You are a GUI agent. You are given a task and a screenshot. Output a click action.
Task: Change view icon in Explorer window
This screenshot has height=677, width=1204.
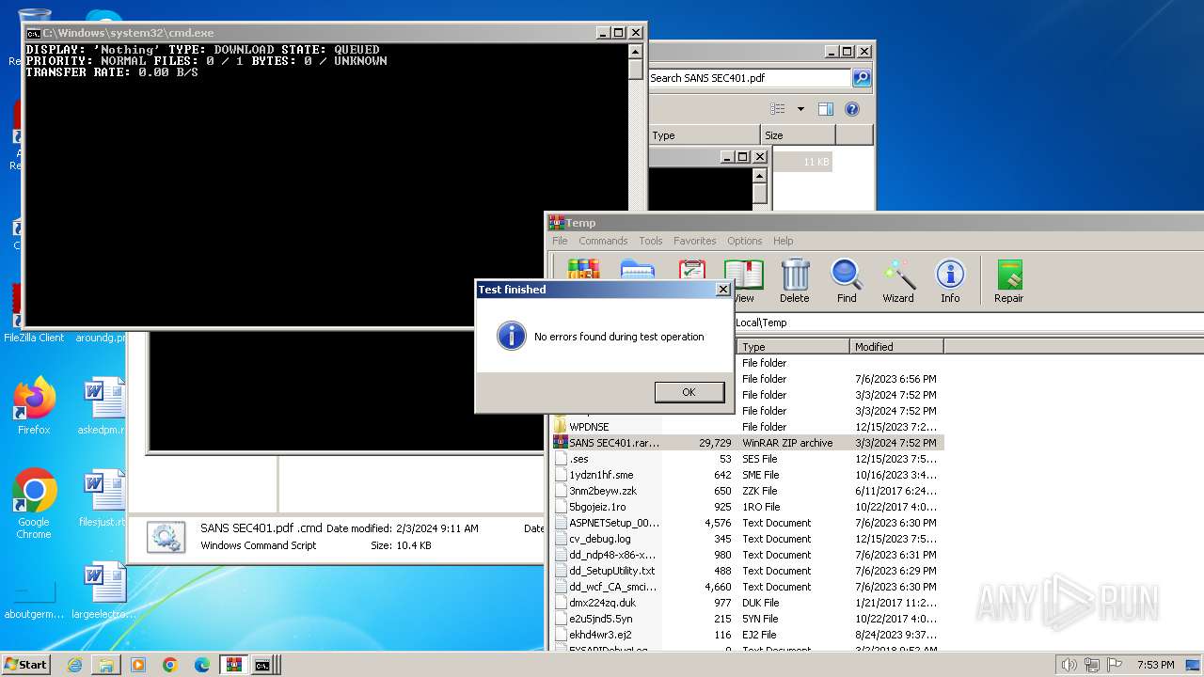click(x=778, y=109)
